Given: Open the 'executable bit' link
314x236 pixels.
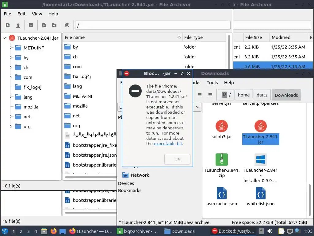Looking at the screenshot, I should click(x=168, y=144).
